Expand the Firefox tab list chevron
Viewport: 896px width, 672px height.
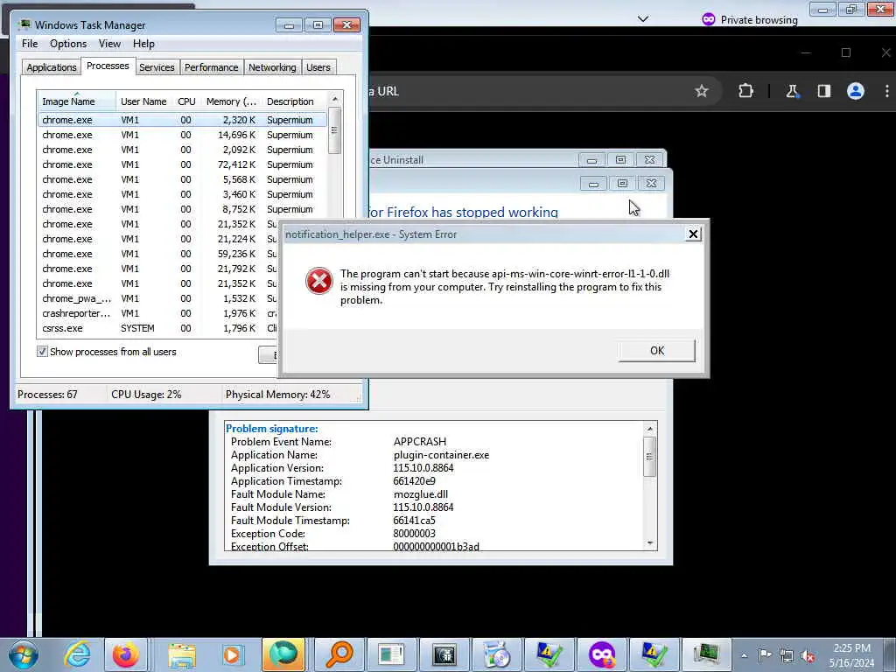click(643, 19)
